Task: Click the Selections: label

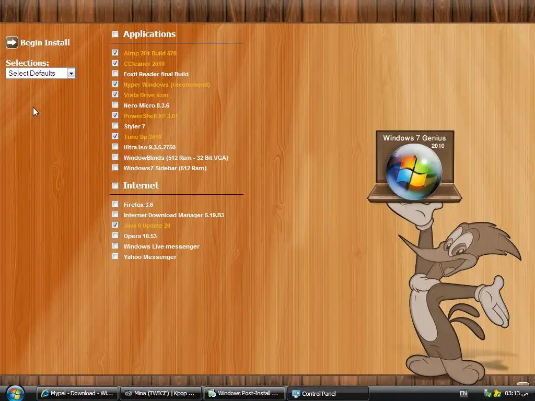Action: click(27, 63)
